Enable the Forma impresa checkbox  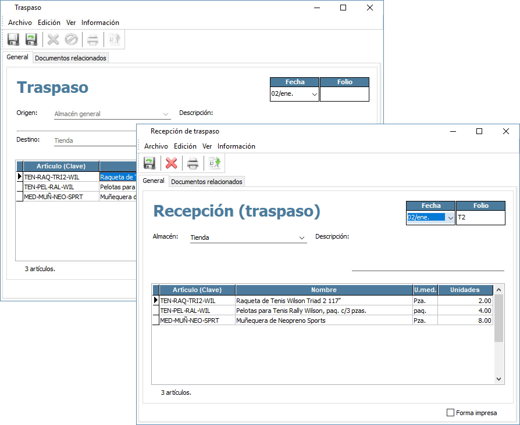click(450, 413)
